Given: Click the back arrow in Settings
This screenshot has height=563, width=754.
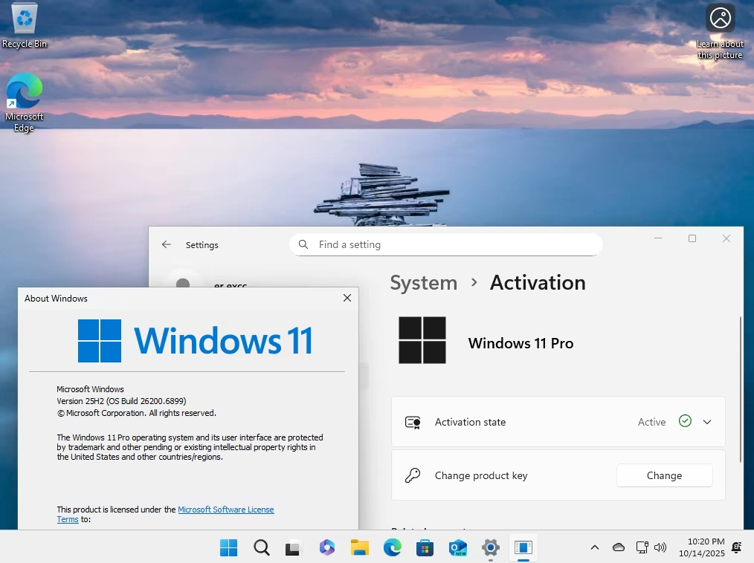Looking at the screenshot, I should (166, 244).
